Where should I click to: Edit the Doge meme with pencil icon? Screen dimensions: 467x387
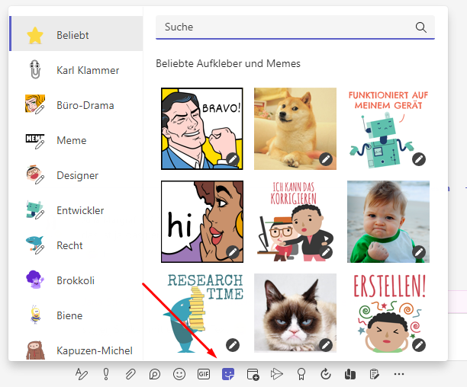pyautogui.click(x=326, y=159)
